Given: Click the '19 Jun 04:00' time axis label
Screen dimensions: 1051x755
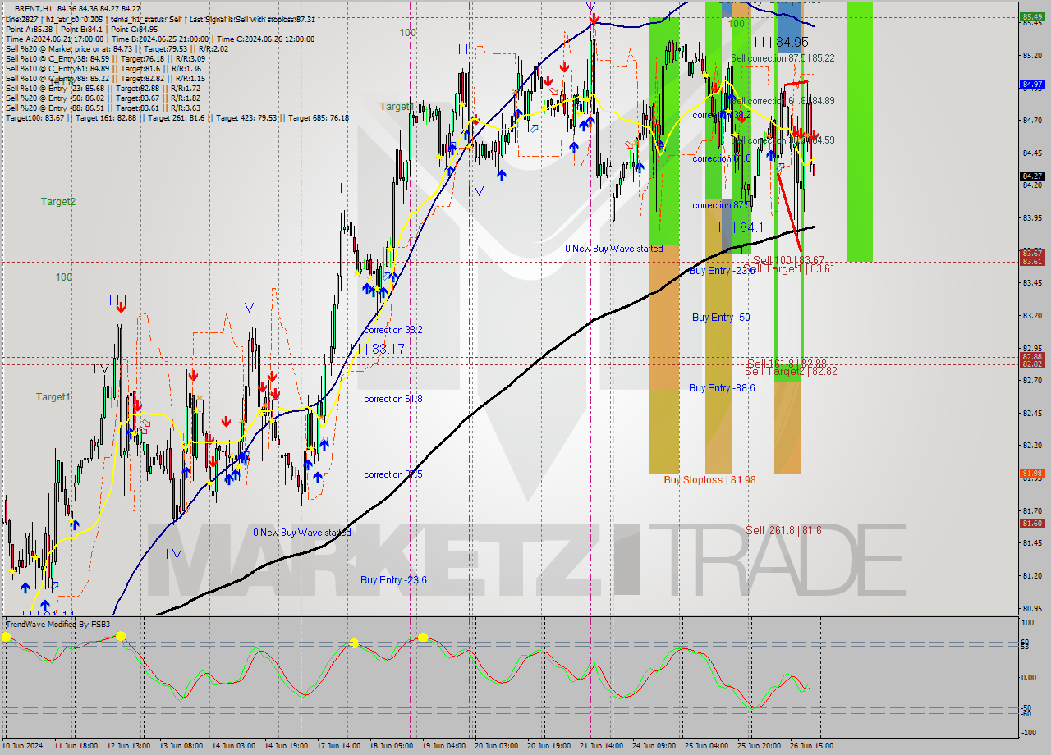Looking at the screenshot, I should (442, 745).
